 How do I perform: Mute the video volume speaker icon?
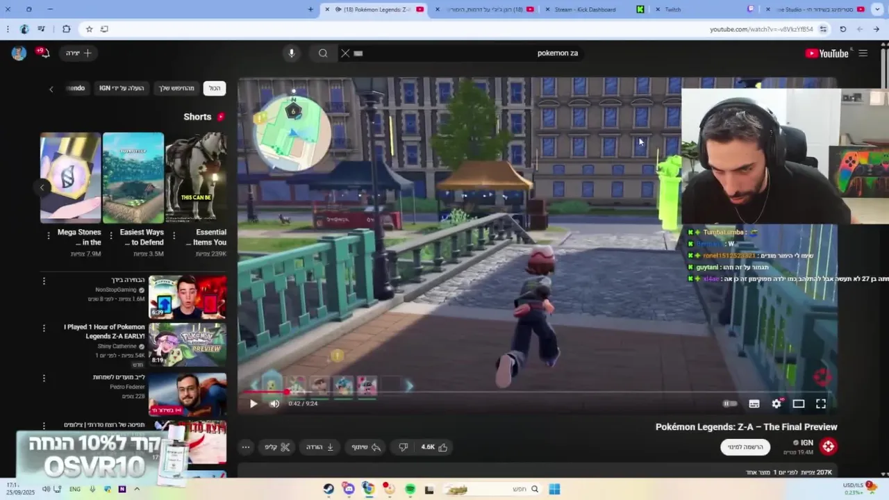(274, 403)
